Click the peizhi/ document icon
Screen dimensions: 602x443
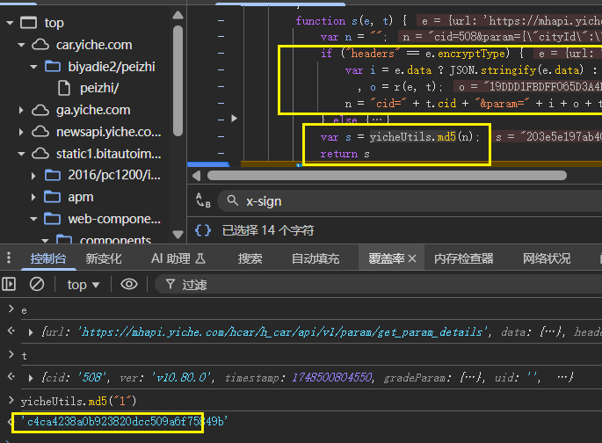64,88
